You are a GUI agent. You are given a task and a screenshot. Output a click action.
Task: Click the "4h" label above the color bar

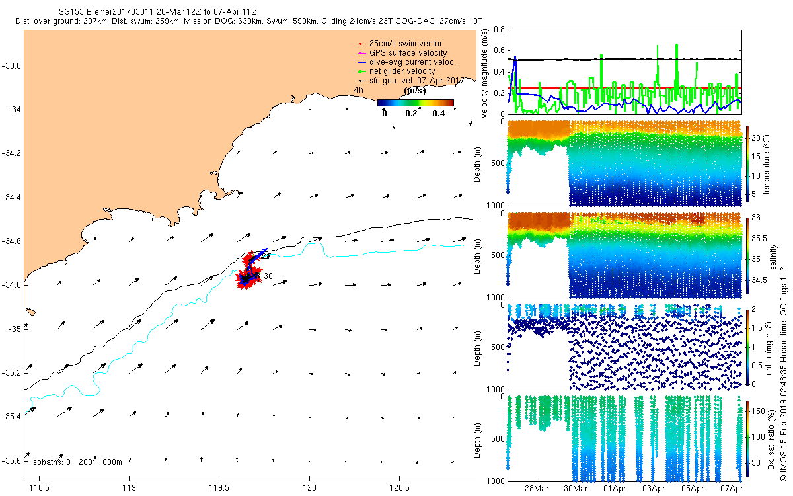358,91
